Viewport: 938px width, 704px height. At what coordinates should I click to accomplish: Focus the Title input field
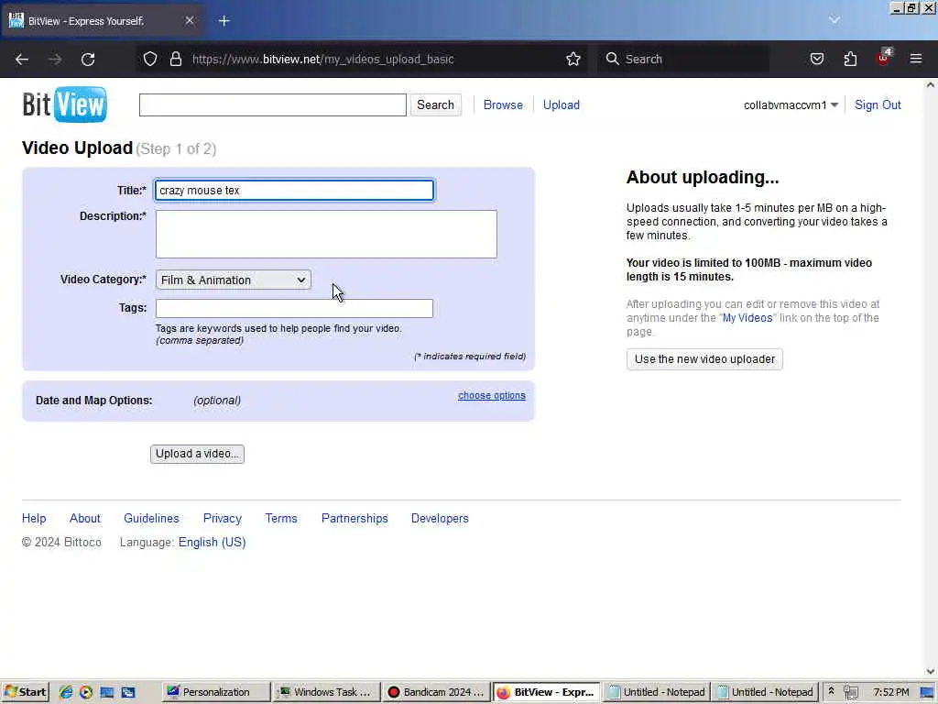coord(294,191)
